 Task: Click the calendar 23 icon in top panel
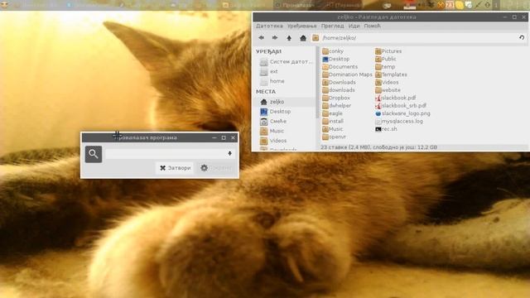450,5
